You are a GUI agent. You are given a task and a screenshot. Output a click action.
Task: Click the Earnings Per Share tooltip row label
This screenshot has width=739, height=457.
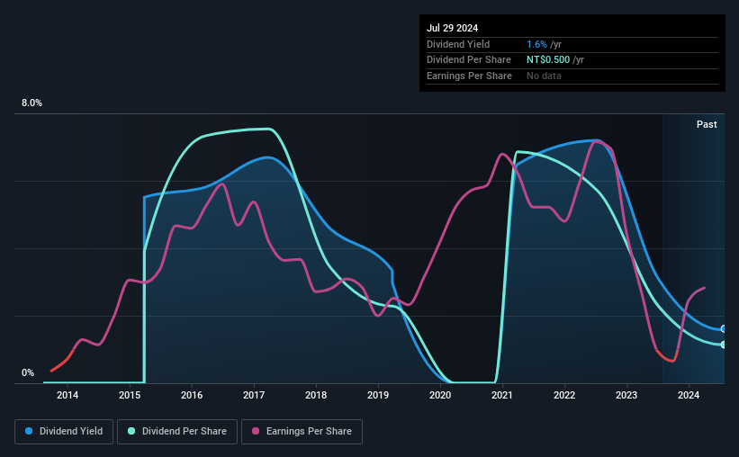point(469,76)
